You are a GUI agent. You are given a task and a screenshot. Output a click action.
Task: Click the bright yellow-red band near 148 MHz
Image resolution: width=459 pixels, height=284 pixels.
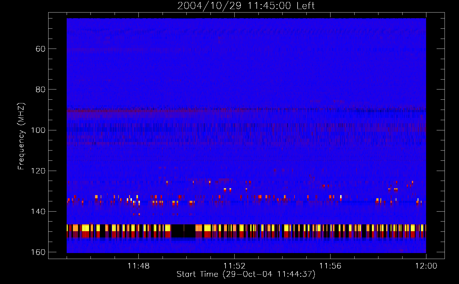tap(246, 231)
